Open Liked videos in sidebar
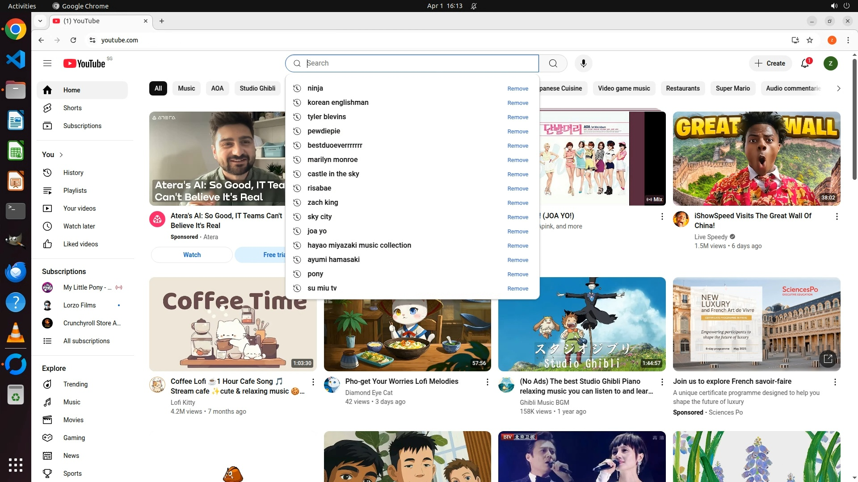This screenshot has width=858, height=482. pyautogui.click(x=80, y=244)
